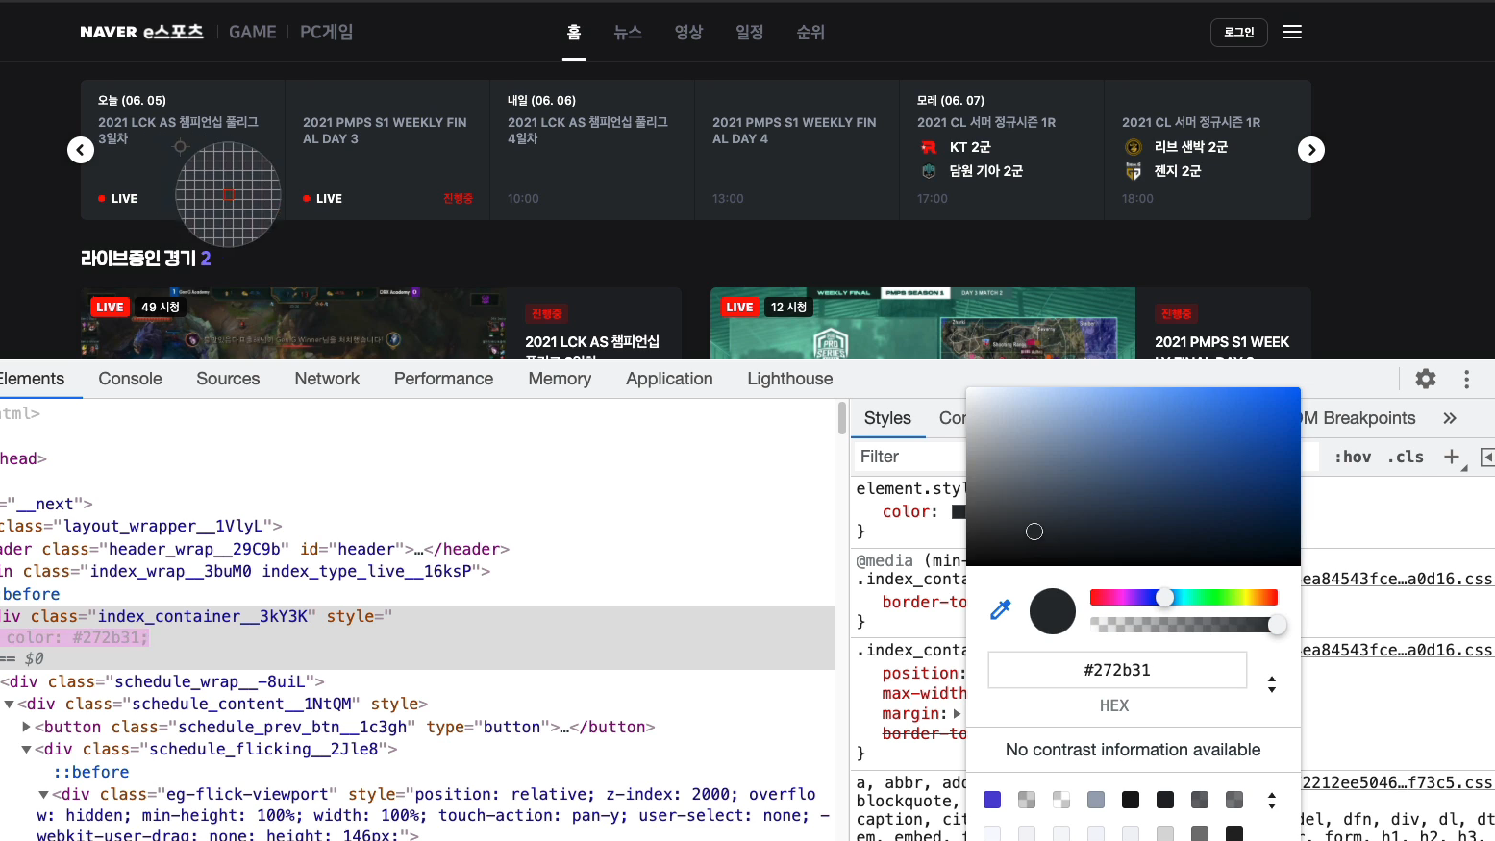Click LIVE badge on 12 시청 stream

739,308
